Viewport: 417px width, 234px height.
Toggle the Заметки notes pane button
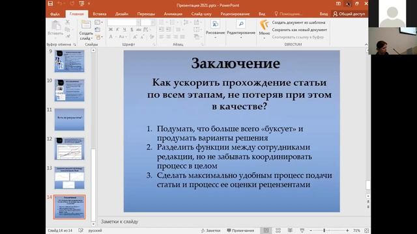pos(210,231)
